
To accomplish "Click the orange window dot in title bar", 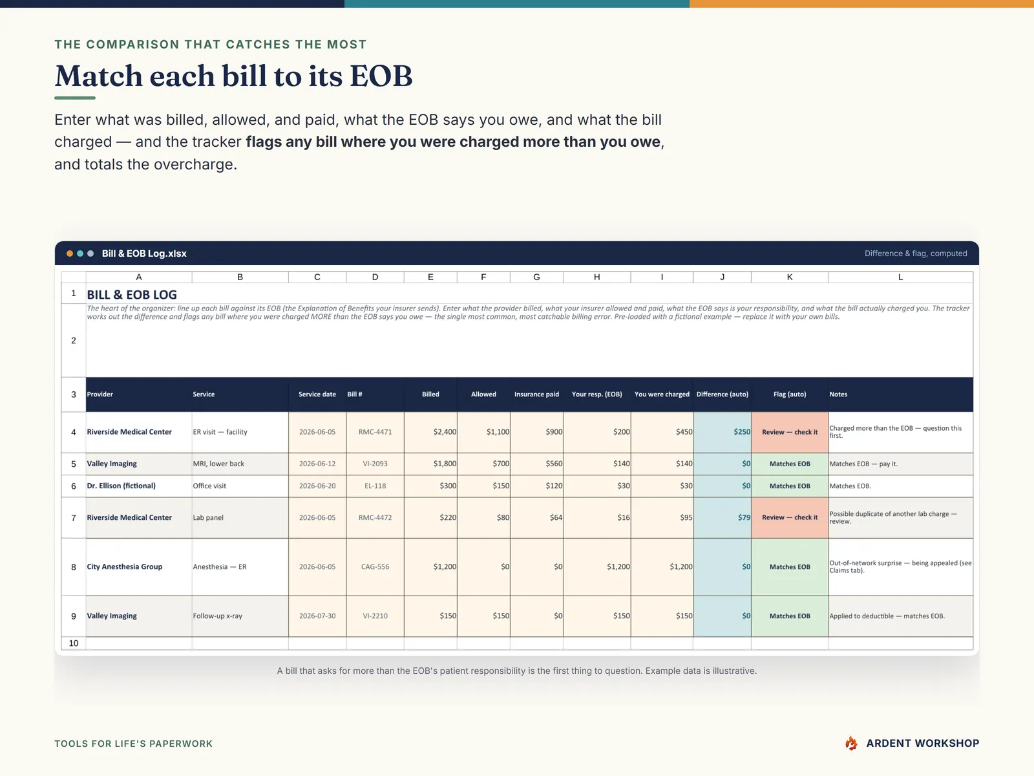I will point(70,253).
